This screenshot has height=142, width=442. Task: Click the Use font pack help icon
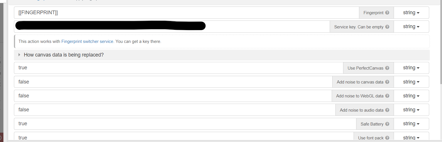tap(387, 138)
